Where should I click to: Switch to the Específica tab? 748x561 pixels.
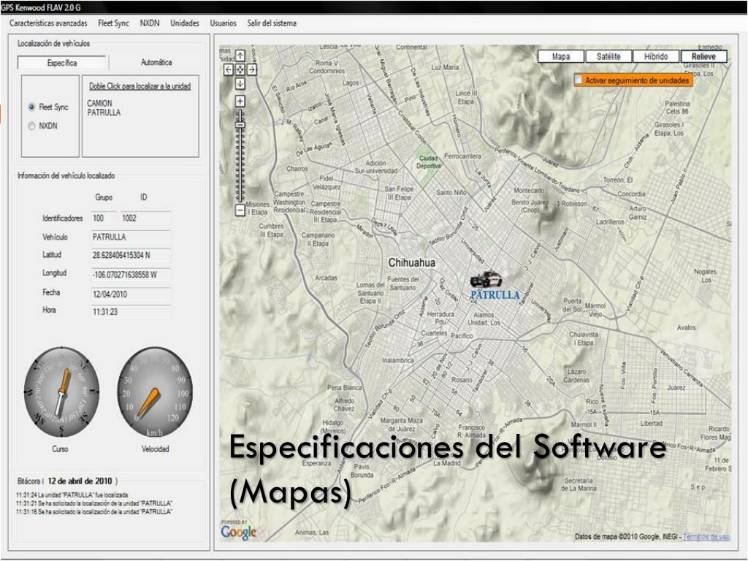click(x=62, y=63)
